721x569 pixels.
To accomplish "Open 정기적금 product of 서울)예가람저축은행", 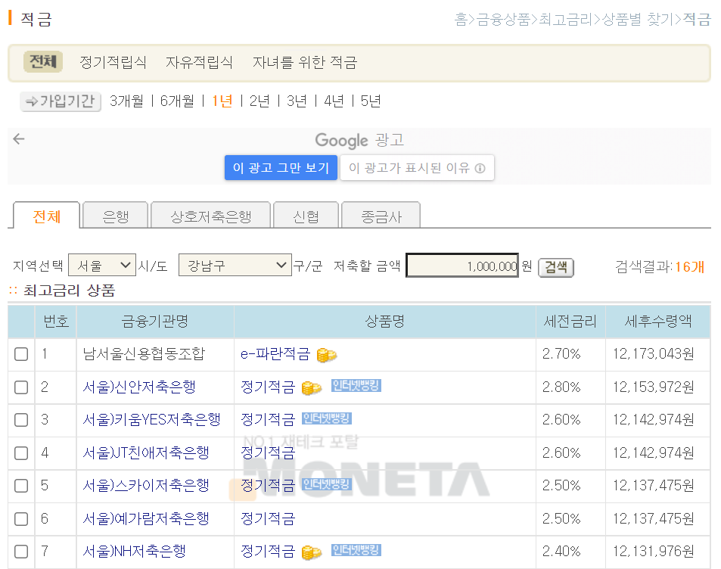I will 268,518.
